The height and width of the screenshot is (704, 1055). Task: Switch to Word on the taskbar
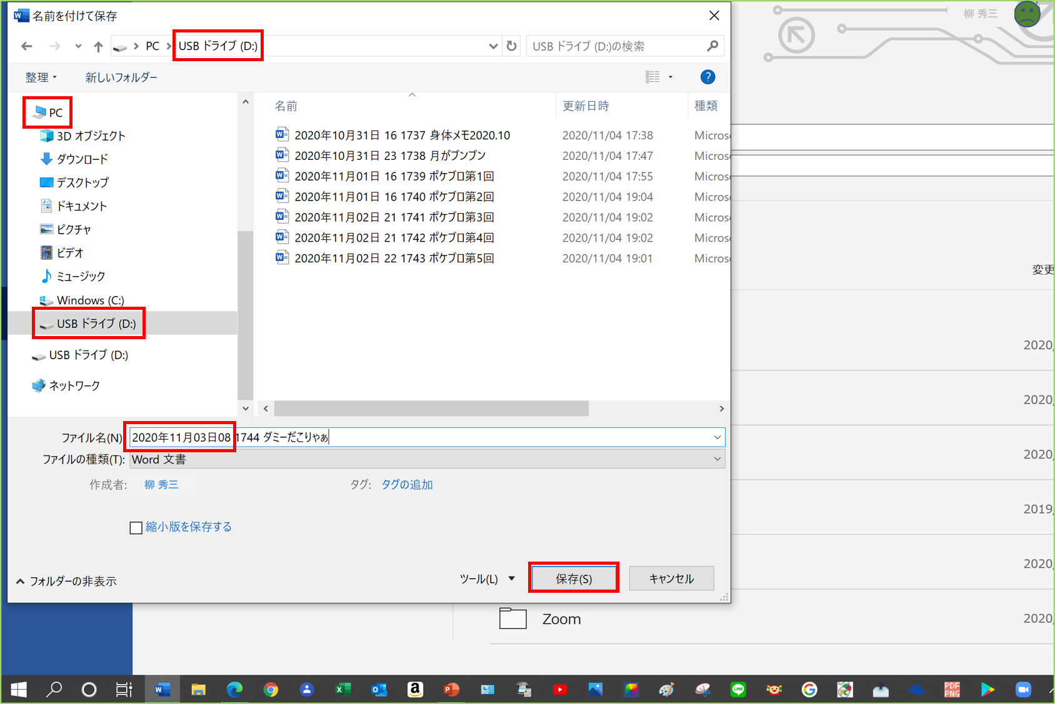[162, 690]
